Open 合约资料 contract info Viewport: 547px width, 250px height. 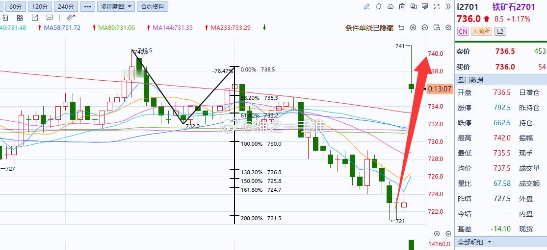click(153, 6)
